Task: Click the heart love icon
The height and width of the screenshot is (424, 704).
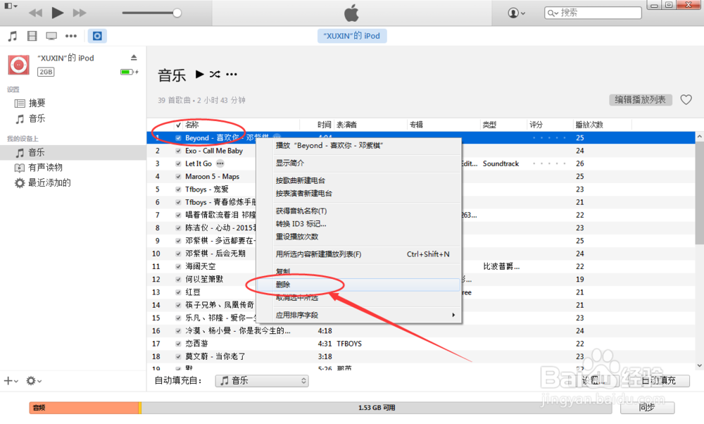Action: [686, 100]
